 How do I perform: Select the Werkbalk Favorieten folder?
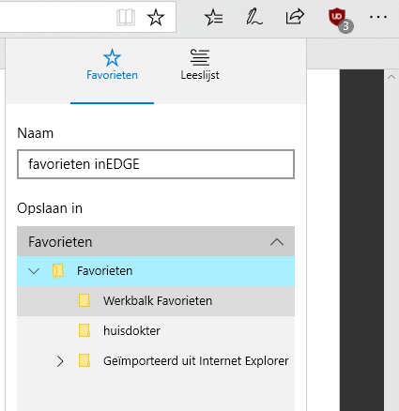click(156, 301)
